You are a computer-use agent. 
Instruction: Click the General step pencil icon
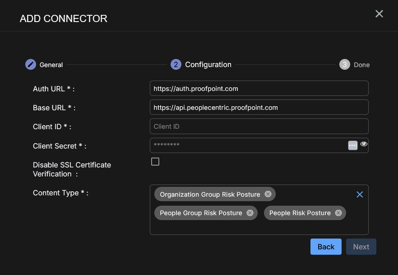(x=30, y=64)
